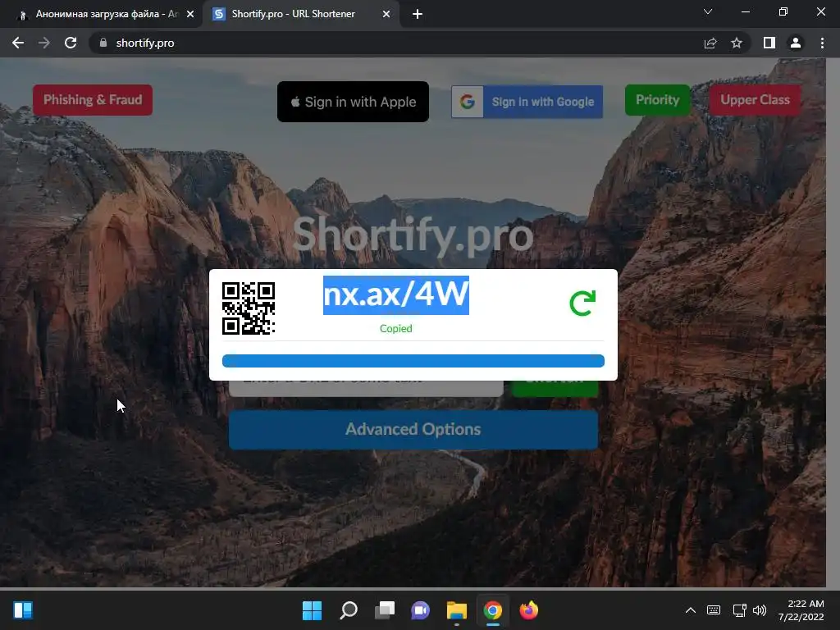Viewport: 840px width, 630px height.
Task: Sign in with Apple
Action: tap(353, 102)
